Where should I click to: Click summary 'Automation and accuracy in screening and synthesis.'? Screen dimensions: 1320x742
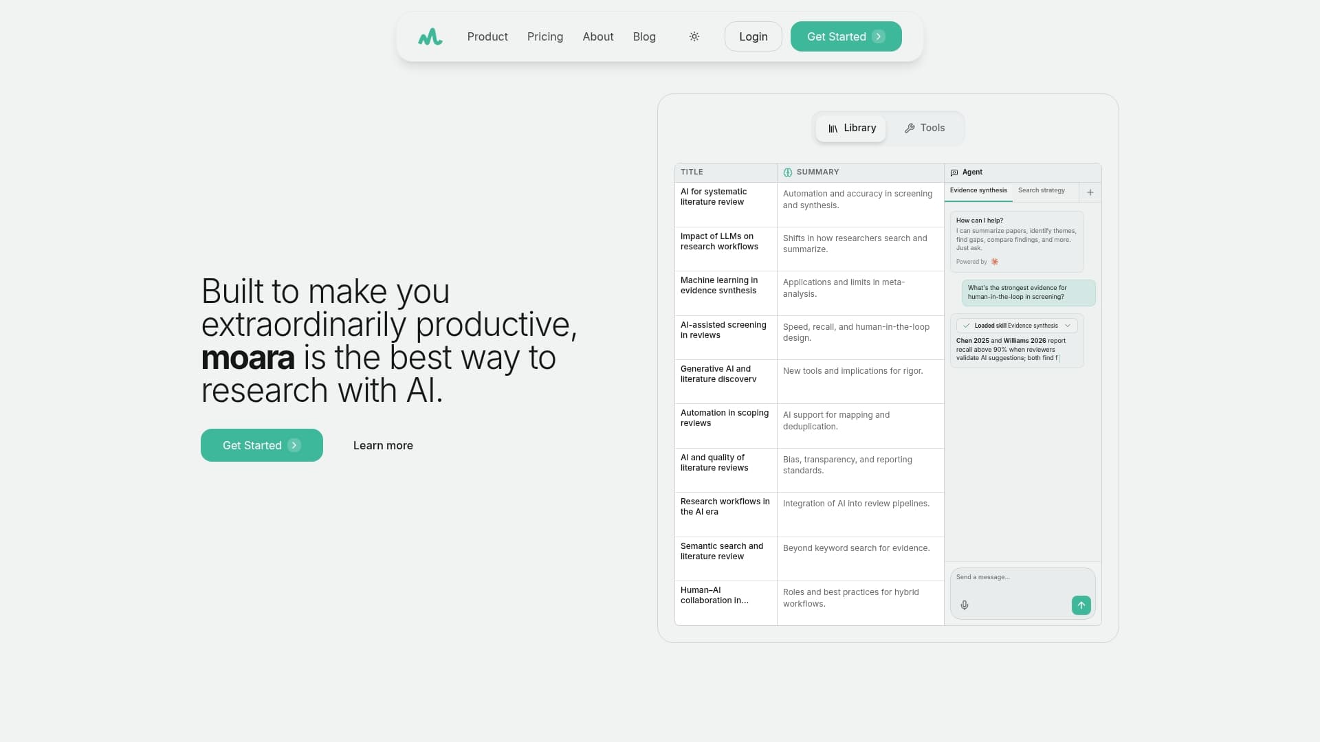[x=857, y=200]
